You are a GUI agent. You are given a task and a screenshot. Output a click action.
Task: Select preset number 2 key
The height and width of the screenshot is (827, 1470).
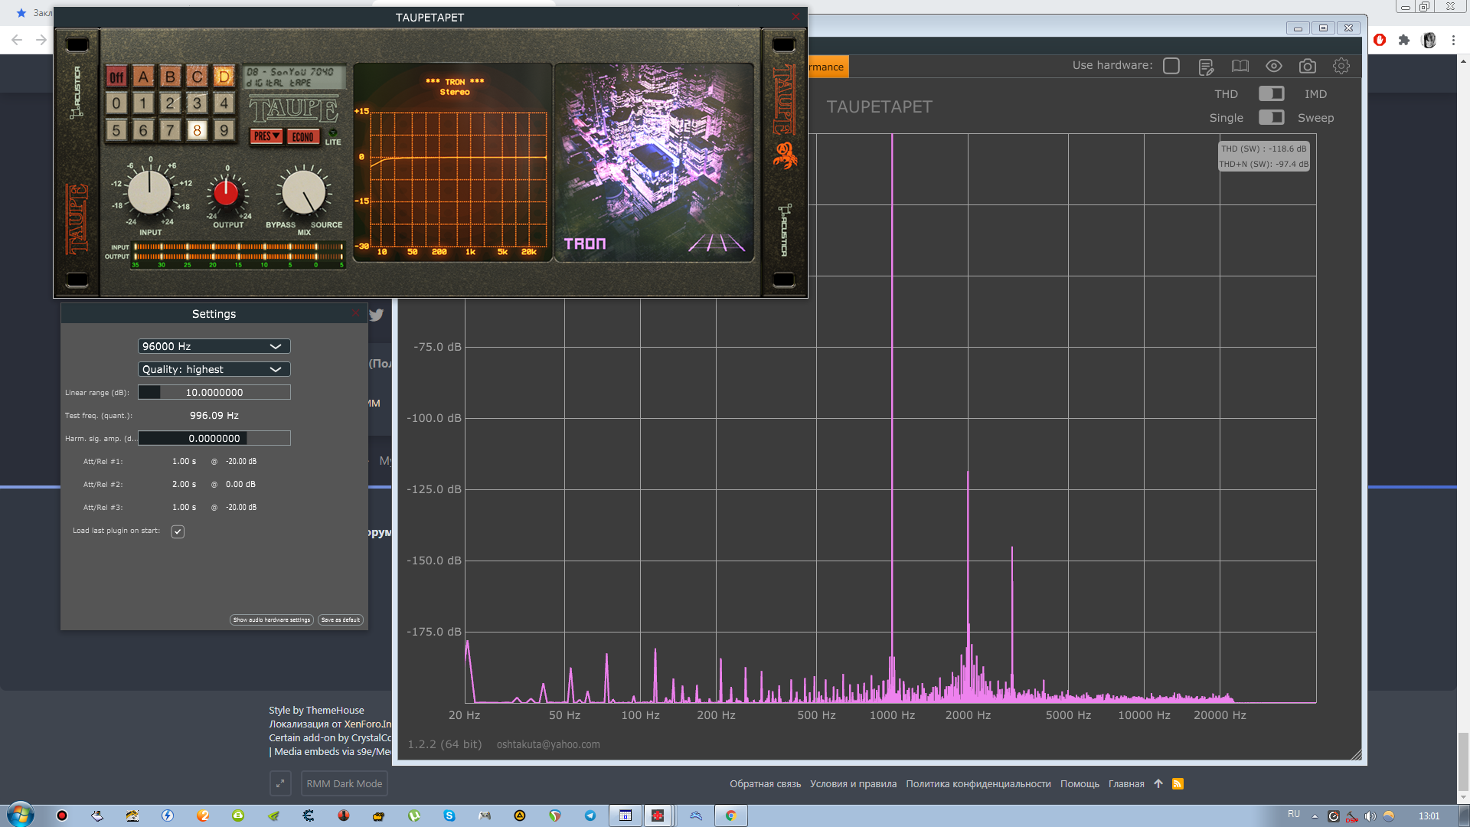tap(170, 103)
